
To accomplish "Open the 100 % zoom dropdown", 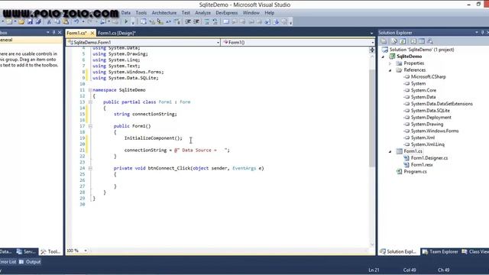I will point(86,251).
